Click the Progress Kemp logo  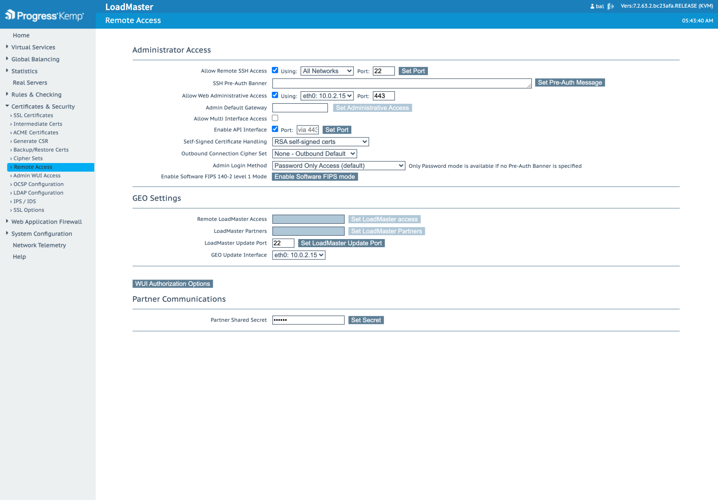coord(44,16)
